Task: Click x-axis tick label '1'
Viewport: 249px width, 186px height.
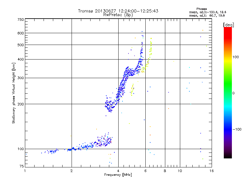Action: point(25,171)
